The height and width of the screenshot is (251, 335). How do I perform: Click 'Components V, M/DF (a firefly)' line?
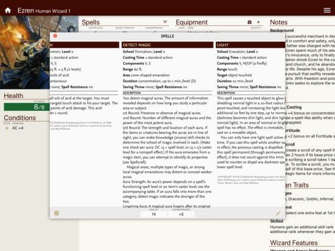[x=242, y=64]
